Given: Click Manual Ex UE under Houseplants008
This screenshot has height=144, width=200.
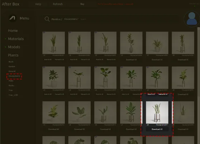Looking at the screenshot, I should (85, 94).
